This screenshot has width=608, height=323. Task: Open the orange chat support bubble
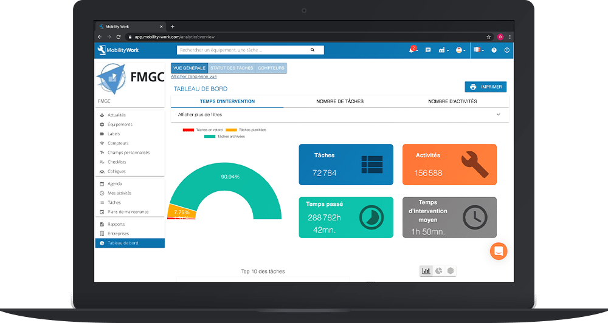pyautogui.click(x=499, y=251)
